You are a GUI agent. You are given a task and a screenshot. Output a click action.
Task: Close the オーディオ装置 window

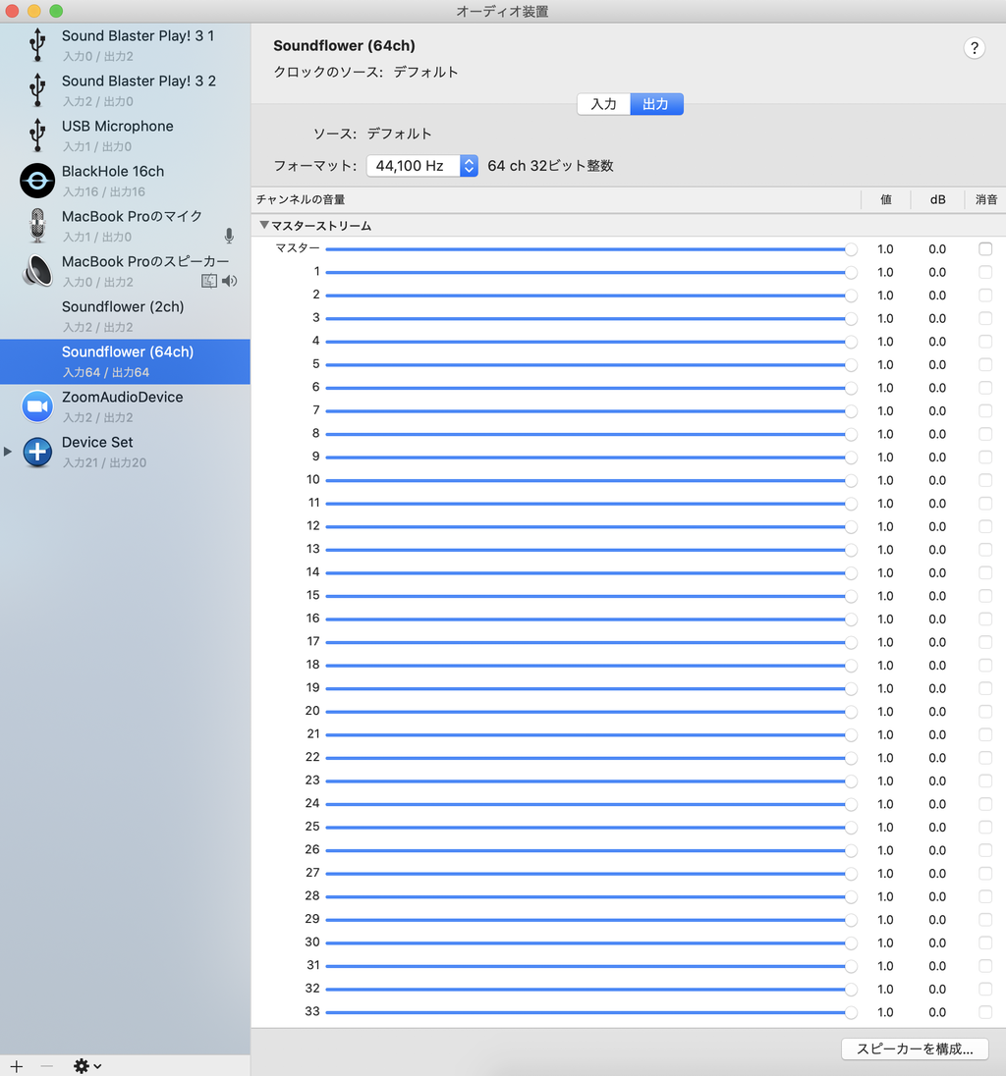click(12, 11)
